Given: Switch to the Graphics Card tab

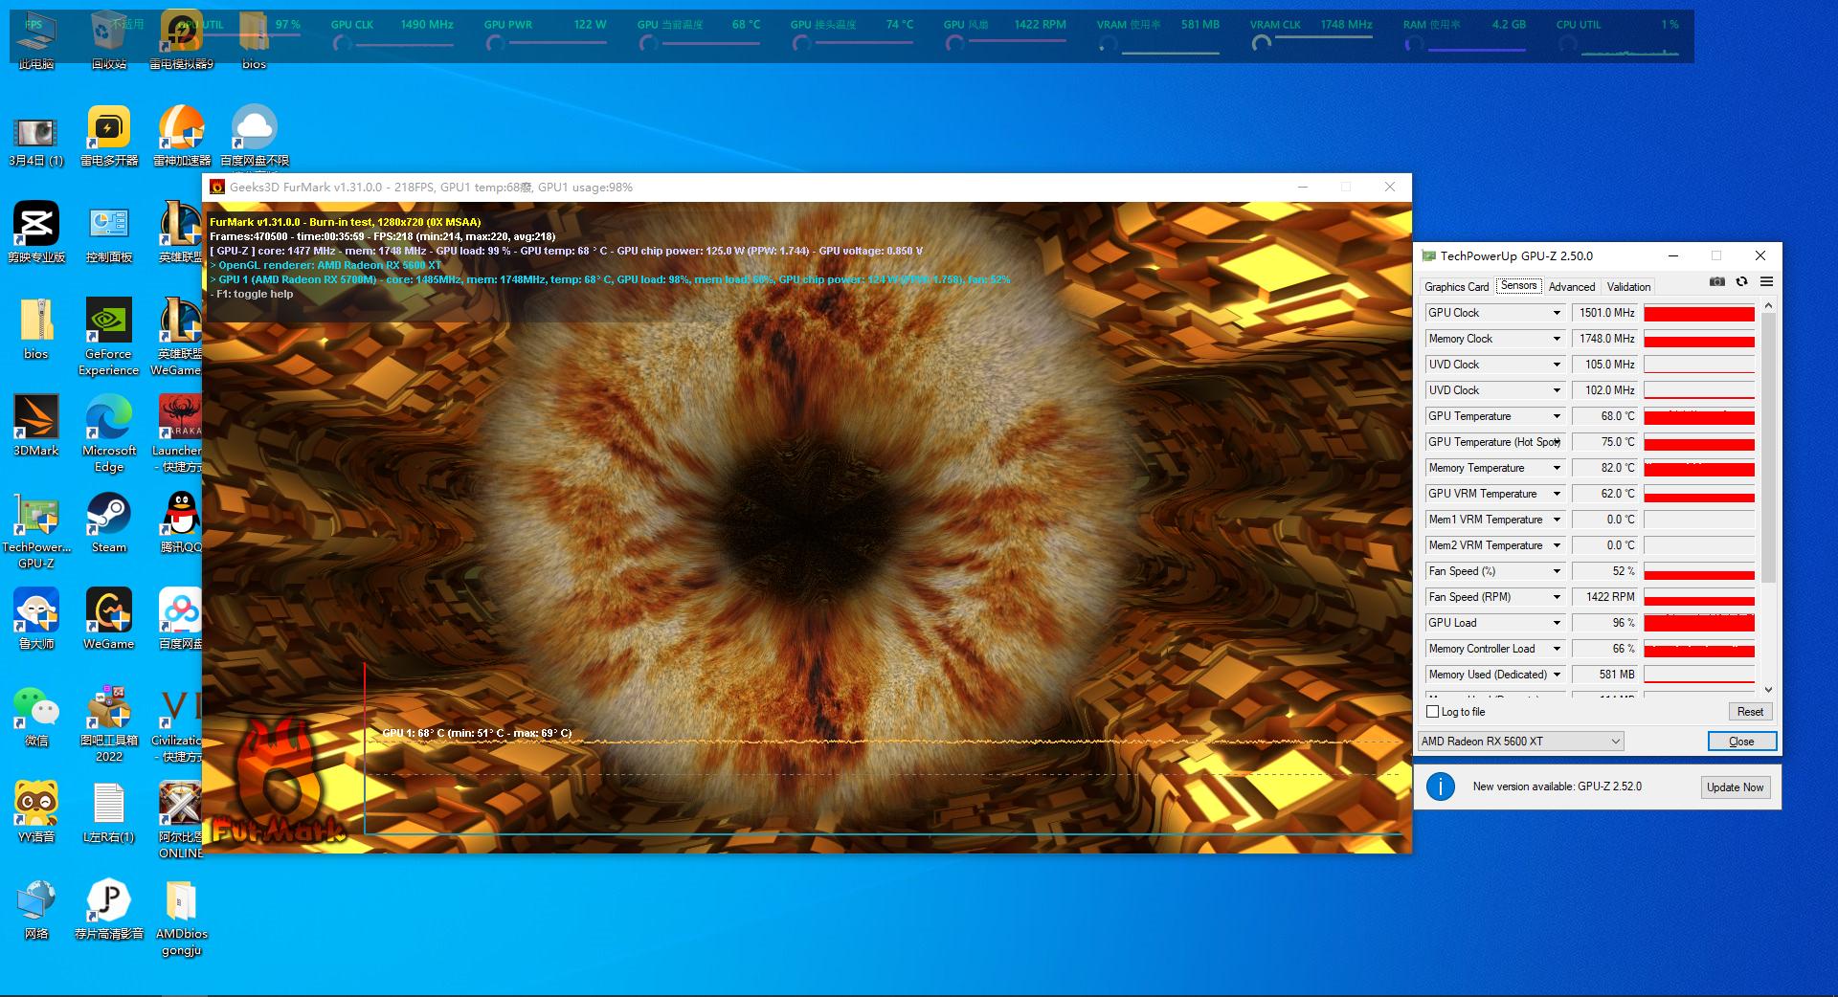Looking at the screenshot, I should click(1456, 287).
